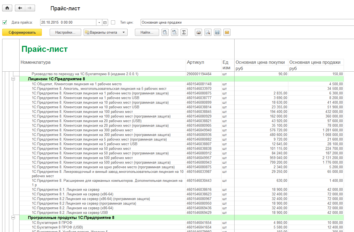Click the Найти... button
This screenshot has height=232, width=354.
147,33
